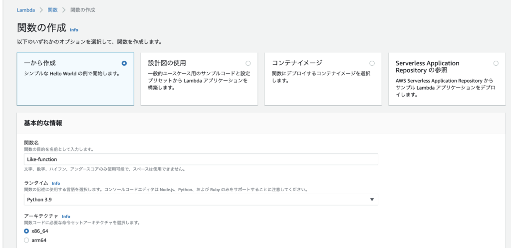This screenshot has height=248, width=511.
Task: Click the コンテナイメージ card heading
Action: tap(297, 63)
